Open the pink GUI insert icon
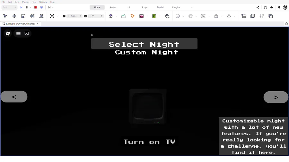 point(141,16)
